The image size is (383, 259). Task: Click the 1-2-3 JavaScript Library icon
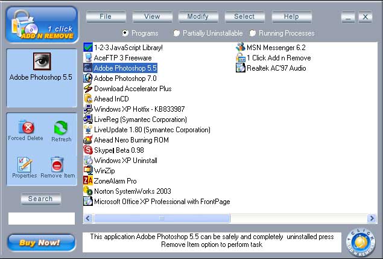tap(88, 47)
